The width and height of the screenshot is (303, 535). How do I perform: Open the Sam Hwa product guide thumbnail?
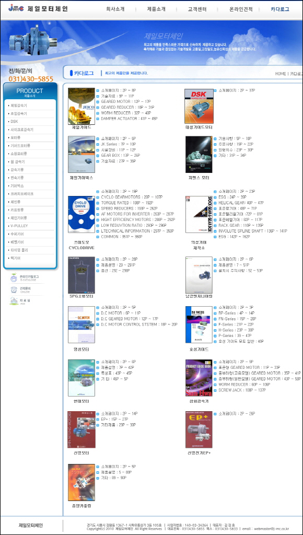tap(199, 378)
